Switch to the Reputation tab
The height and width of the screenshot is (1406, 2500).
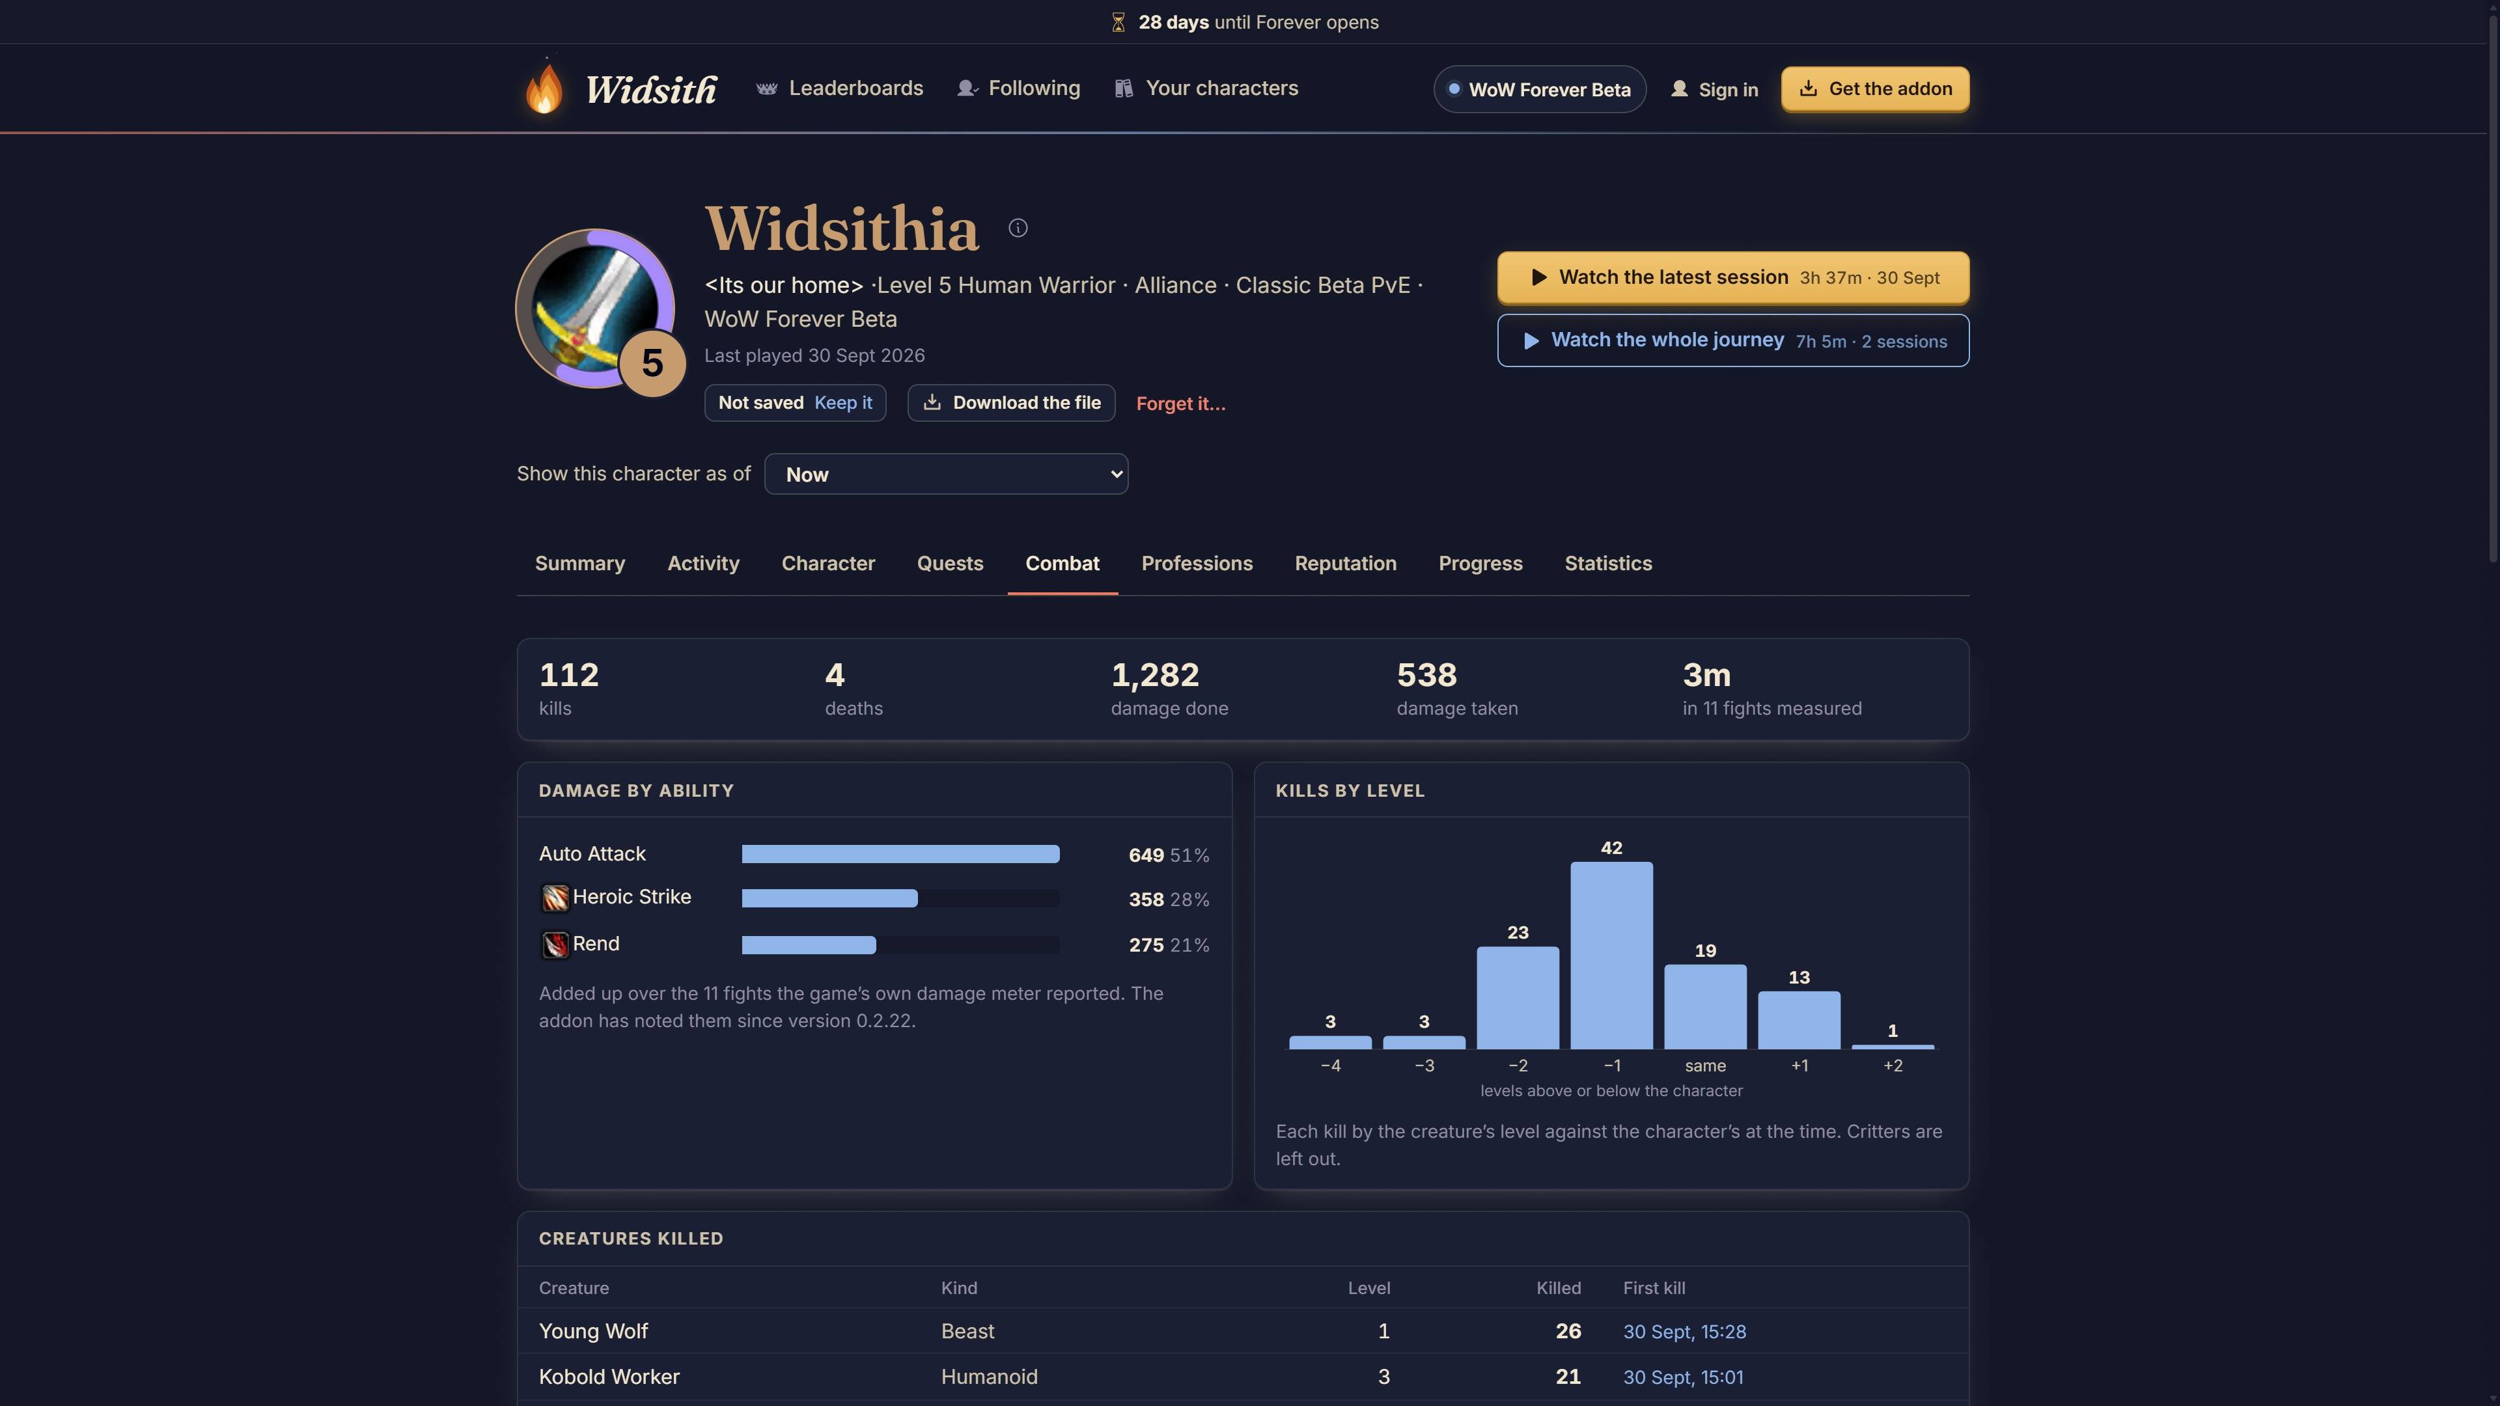(x=1345, y=564)
